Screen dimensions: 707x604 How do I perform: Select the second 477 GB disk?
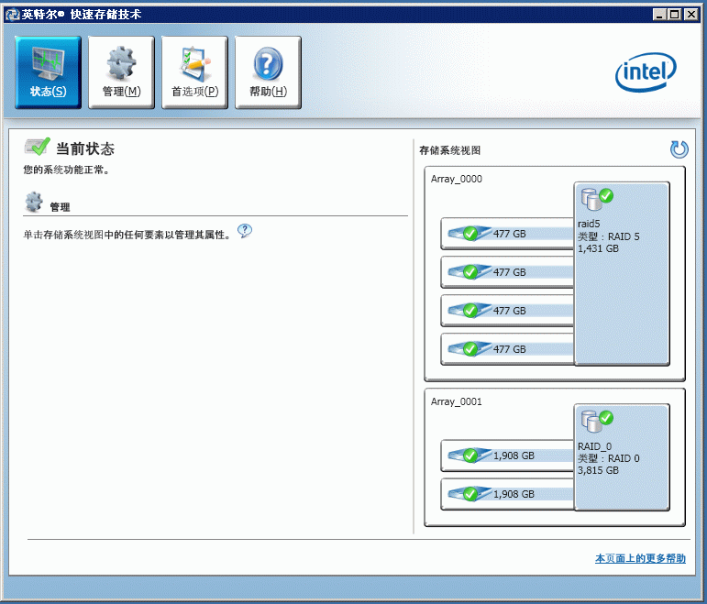[x=507, y=272]
